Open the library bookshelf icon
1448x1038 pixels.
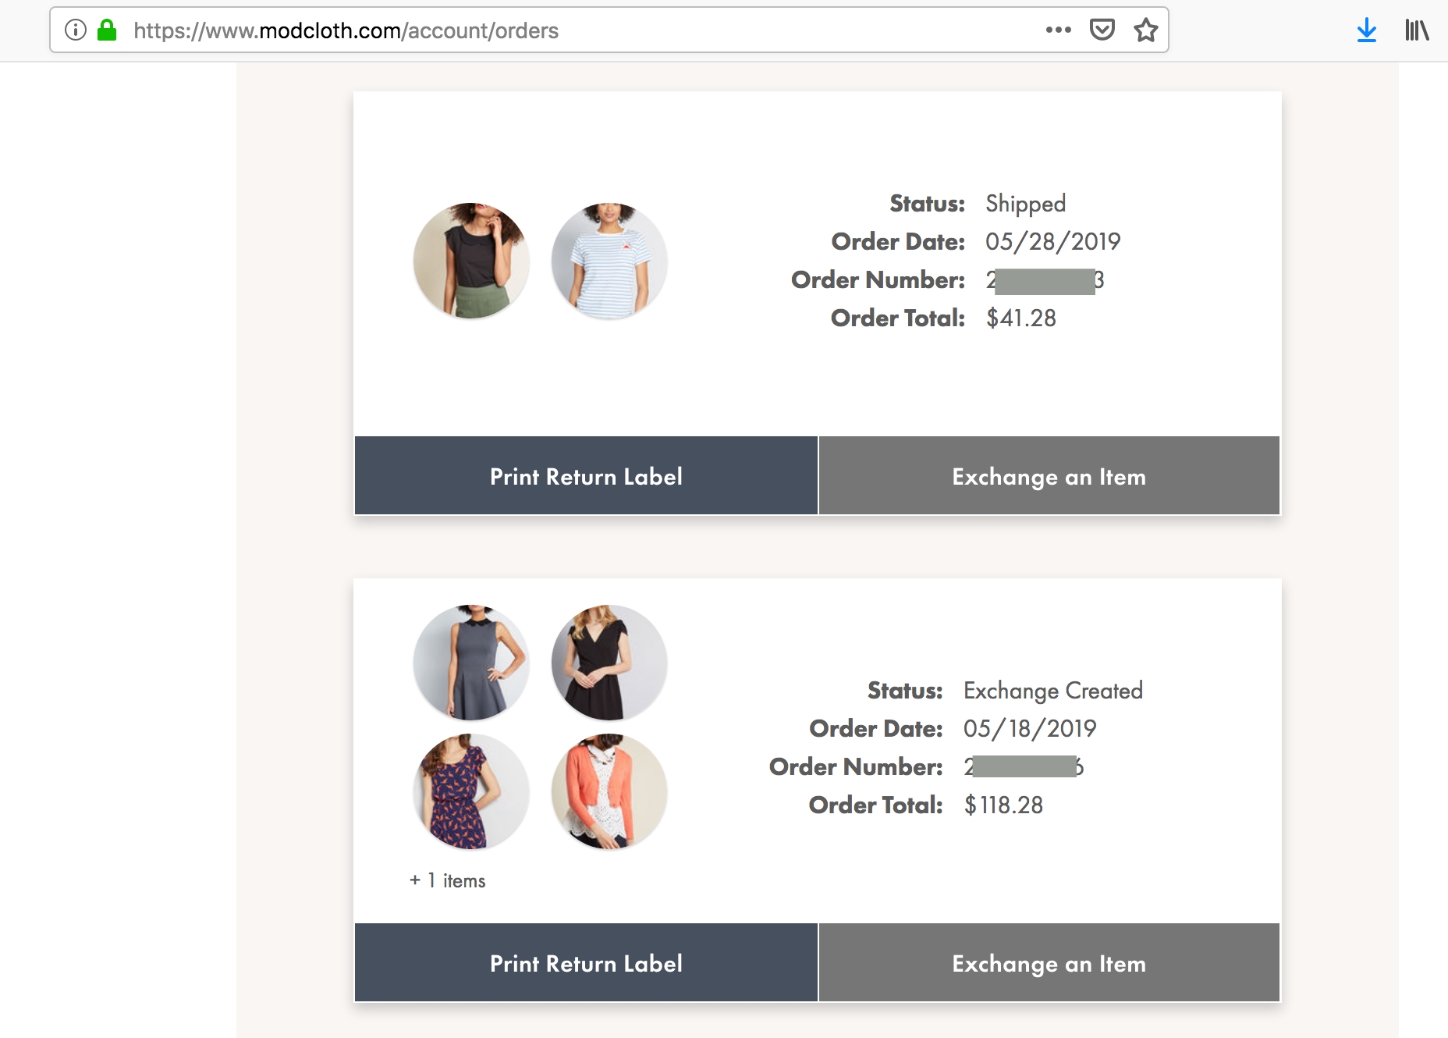coord(1416,30)
